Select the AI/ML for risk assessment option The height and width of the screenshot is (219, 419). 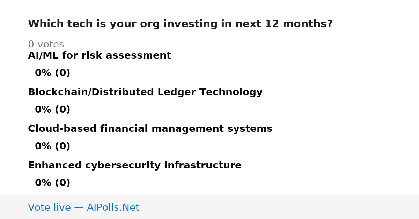pos(100,55)
